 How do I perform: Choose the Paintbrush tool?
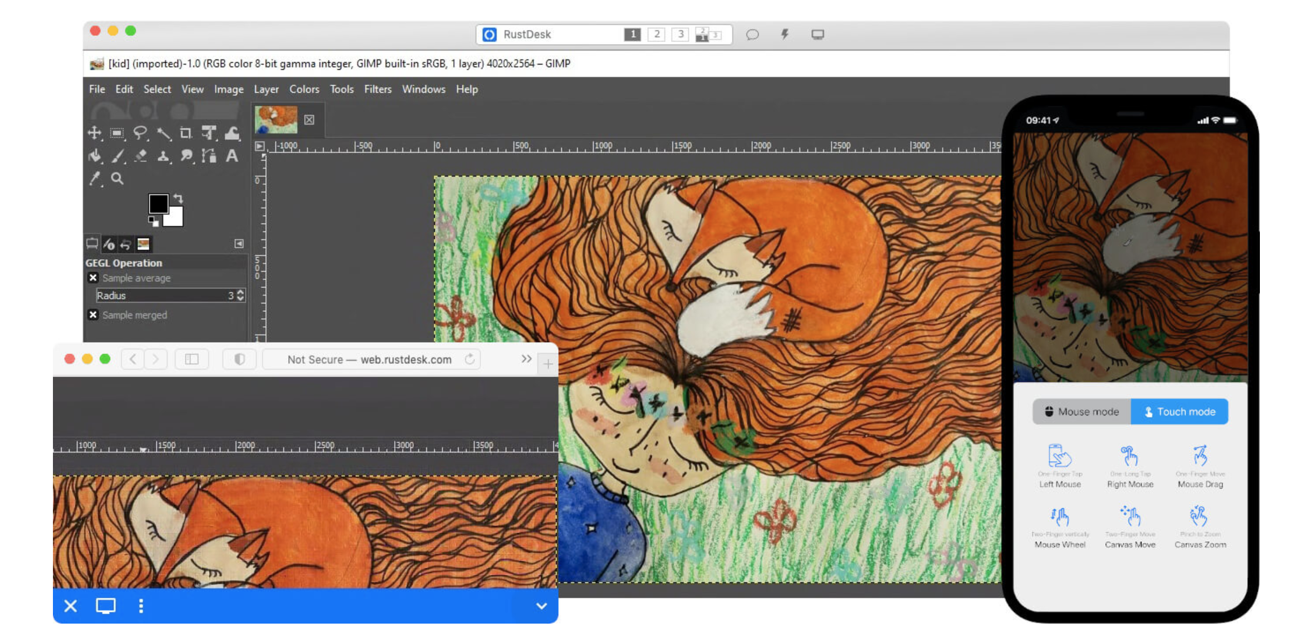pos(118,156)
